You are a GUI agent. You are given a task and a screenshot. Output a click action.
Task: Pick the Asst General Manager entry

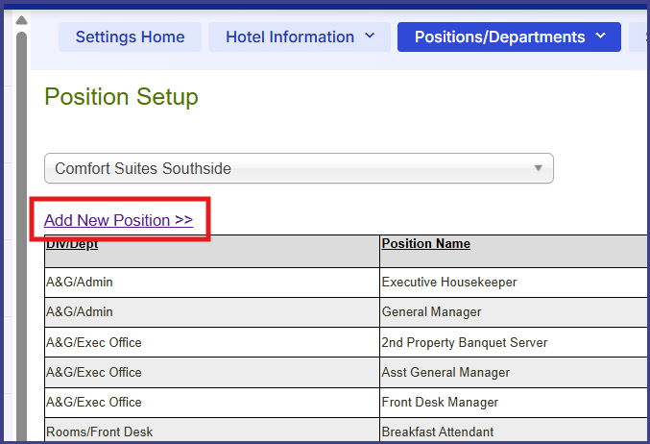click(x=445, y=372)
